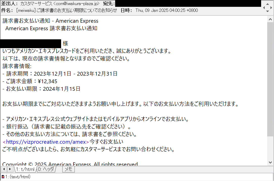Click the header pane down arrow
Viewport: 274px width, 181px height.
[267, 11]
